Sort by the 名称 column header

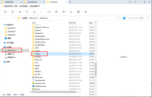[34, 23]
